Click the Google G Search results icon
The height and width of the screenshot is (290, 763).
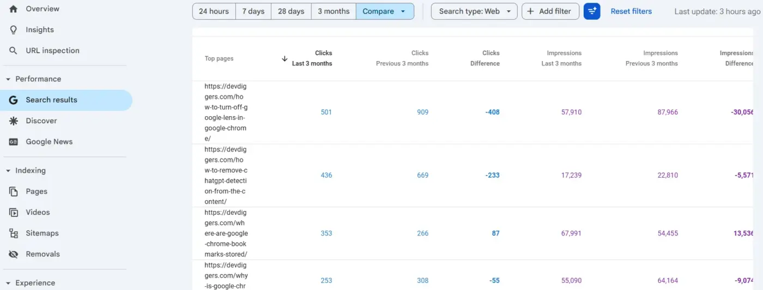[x=14, y=100]
